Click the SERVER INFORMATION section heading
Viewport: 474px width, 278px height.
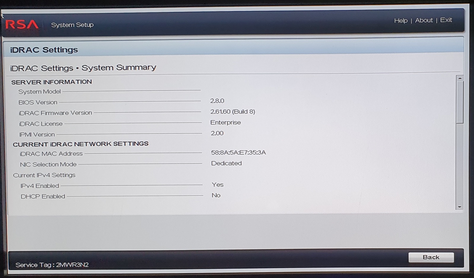[x=52, y=82]
